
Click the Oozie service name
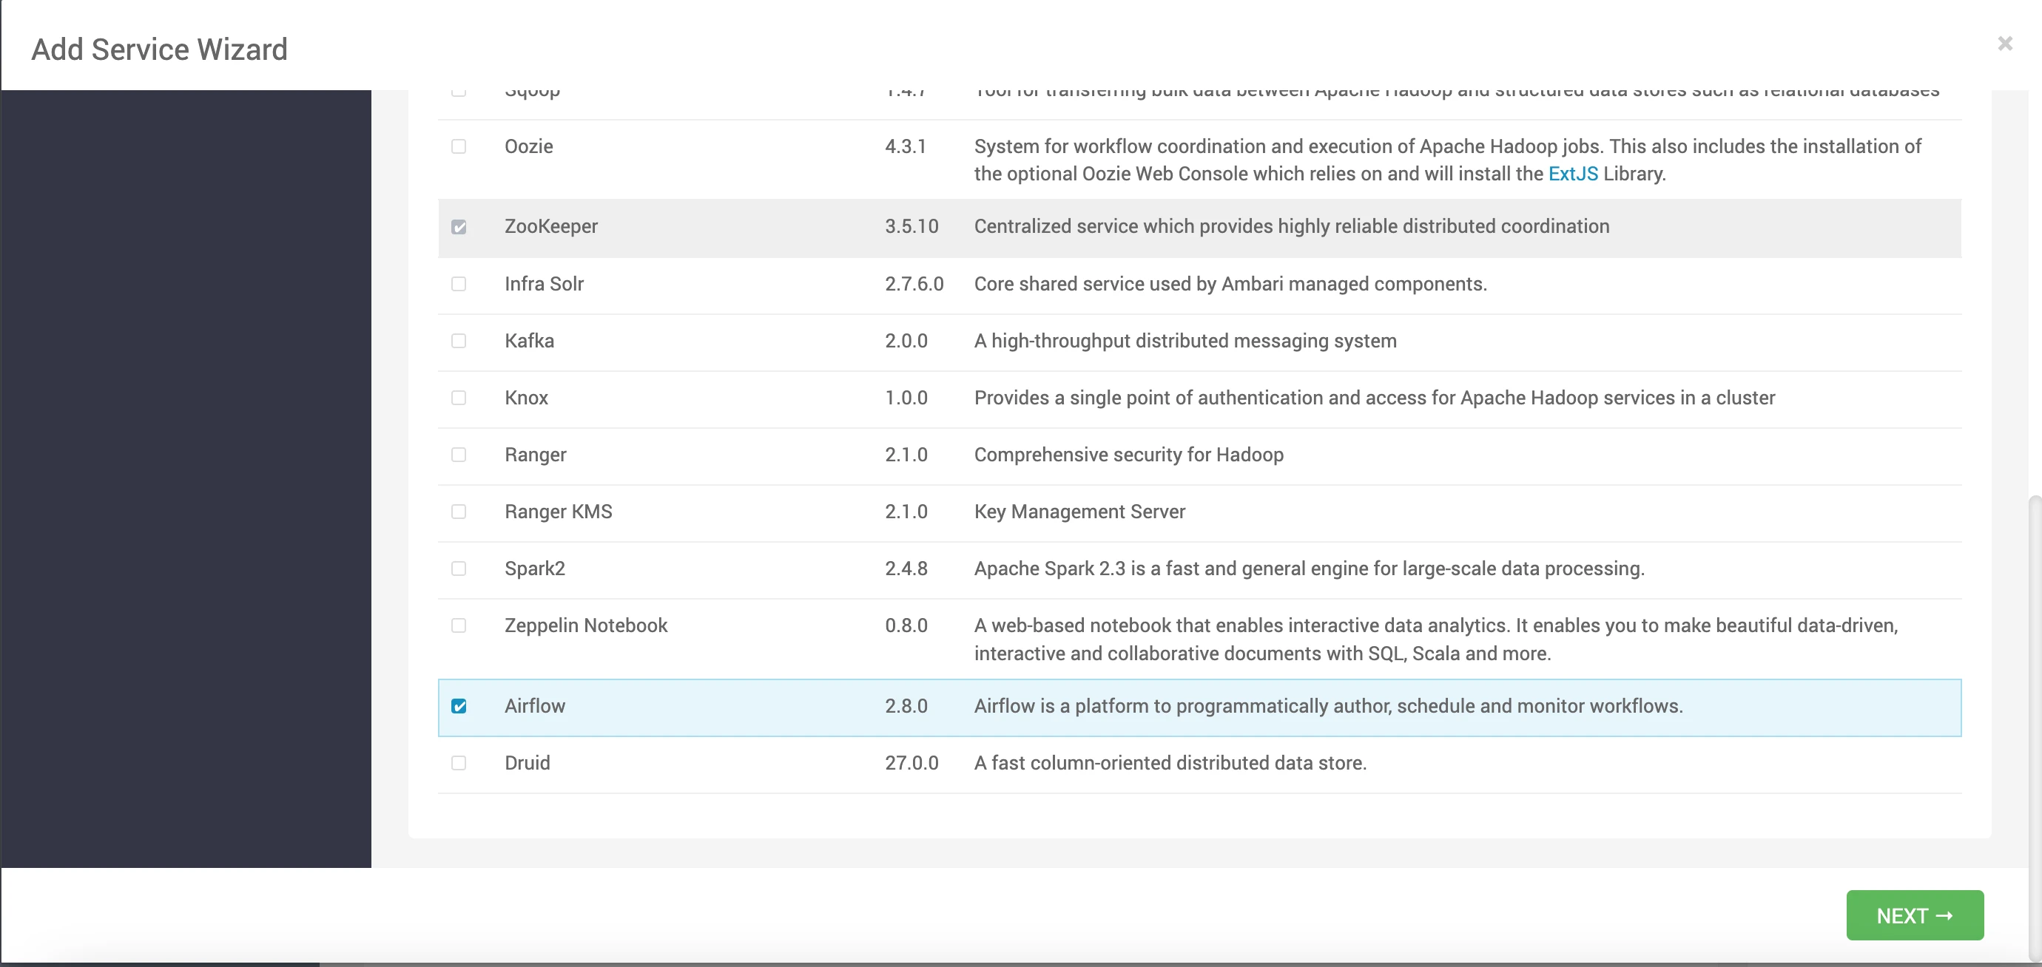point(529,146)
